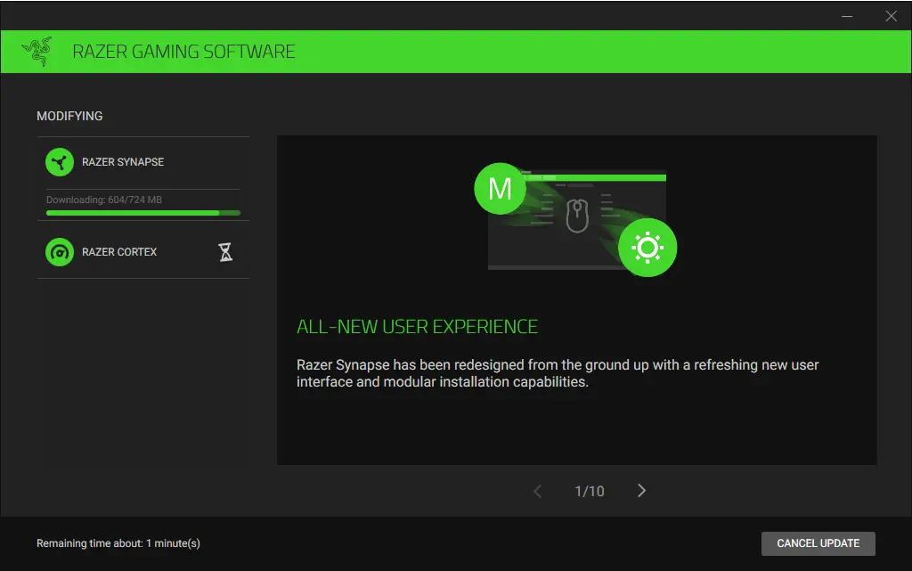Select the Razer Cortex icon

tap(59, 252)
